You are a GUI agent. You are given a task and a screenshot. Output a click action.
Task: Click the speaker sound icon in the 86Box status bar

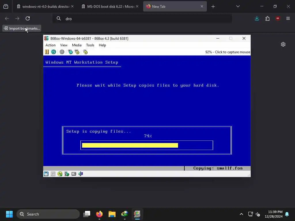tap(81, 174)
